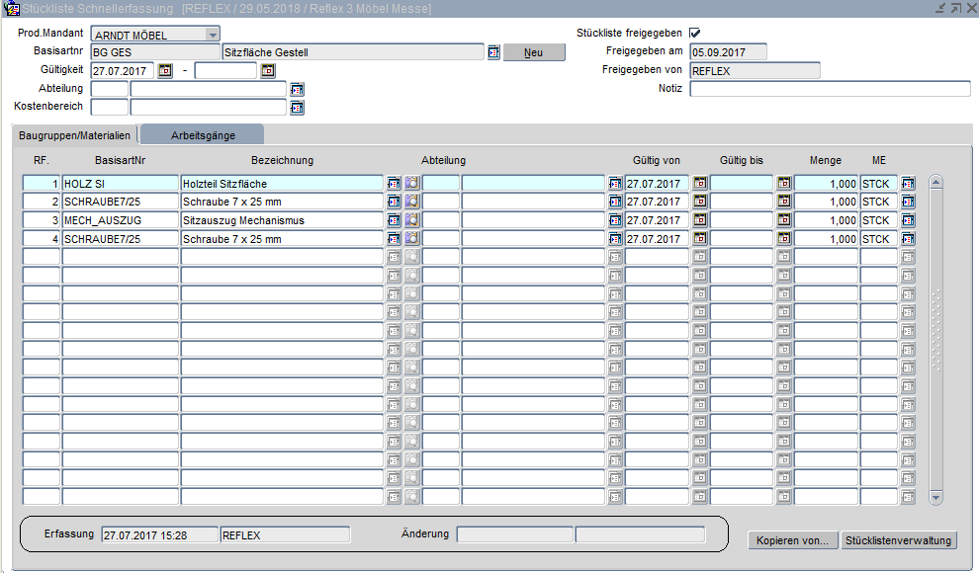
Task: Open article lookup for HOLZ SI row
Action: [x=394, y=184]
